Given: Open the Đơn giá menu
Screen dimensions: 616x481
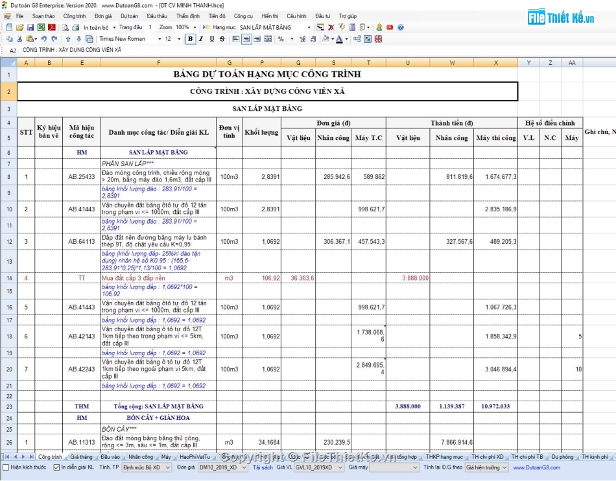Looking at the screenshot, I should click(103, 16).
